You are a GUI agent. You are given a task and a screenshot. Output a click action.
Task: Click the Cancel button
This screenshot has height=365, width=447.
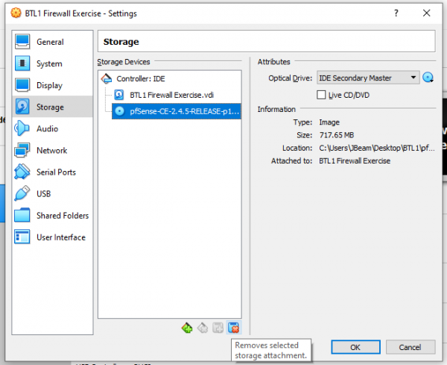(410, 347)
